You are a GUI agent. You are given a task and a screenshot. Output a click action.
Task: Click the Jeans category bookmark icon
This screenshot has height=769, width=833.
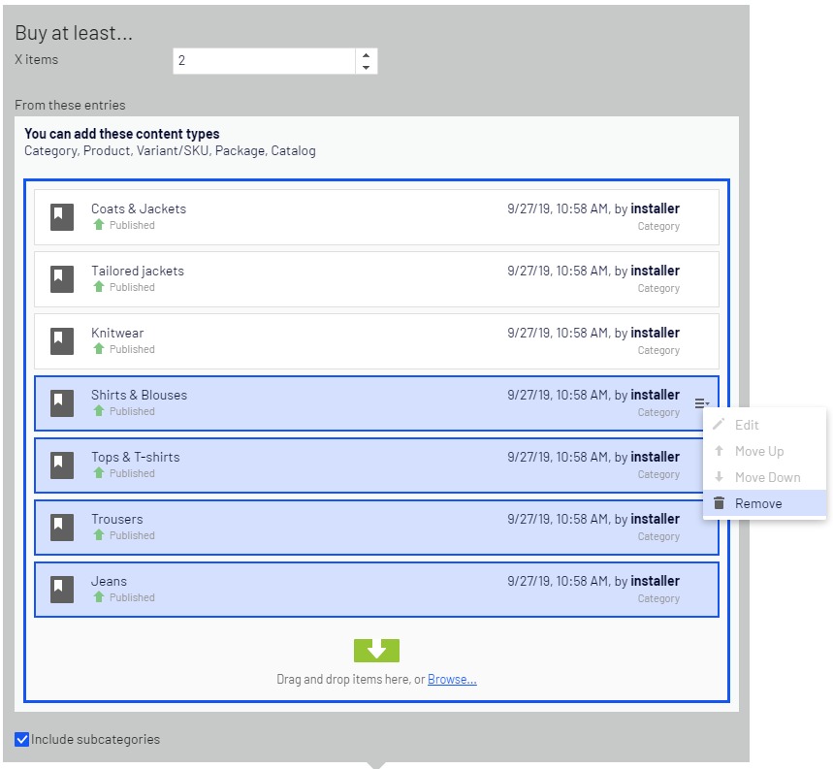62,589
